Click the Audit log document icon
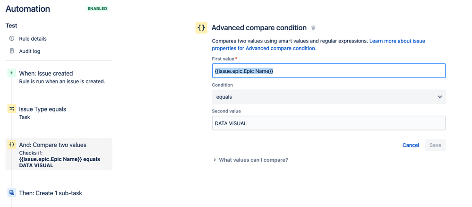The image size is (472, 207). (x=12, y=51)
